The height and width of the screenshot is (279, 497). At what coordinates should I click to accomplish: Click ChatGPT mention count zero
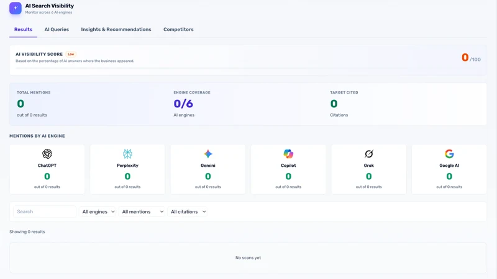(47, 176)
